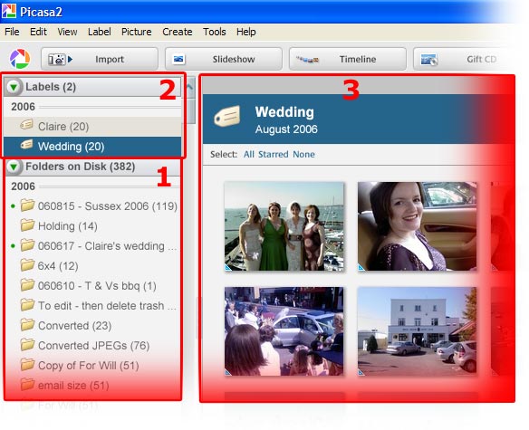Click folder icon for To edit folder
Viewport: 529px width, 430px height.
point(27,304)
